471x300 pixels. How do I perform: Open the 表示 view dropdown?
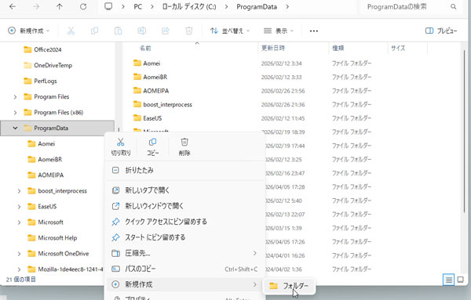(279, 31)
